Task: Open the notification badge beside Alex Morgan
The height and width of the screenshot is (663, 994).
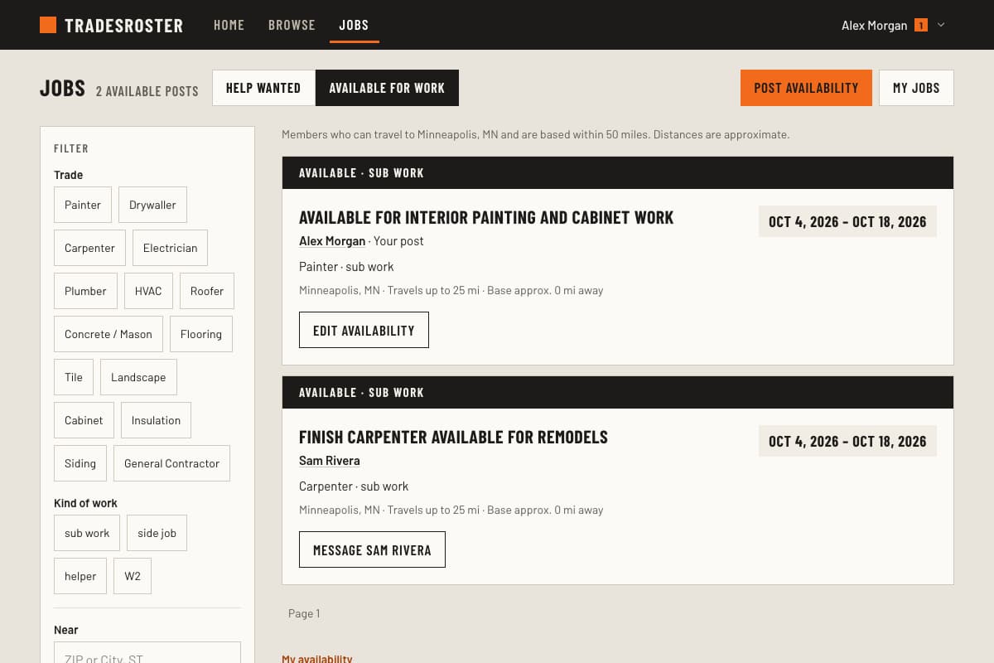Action: tap(921, 26)
